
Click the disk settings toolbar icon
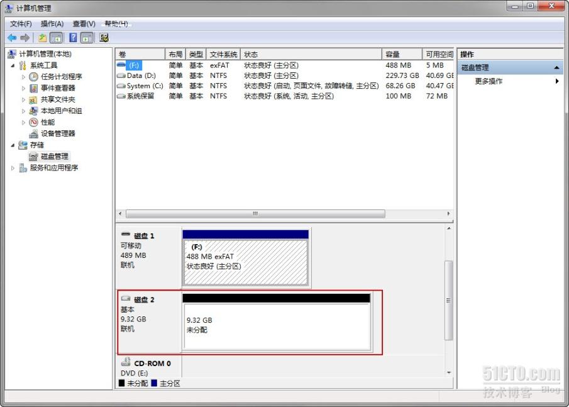104,38
